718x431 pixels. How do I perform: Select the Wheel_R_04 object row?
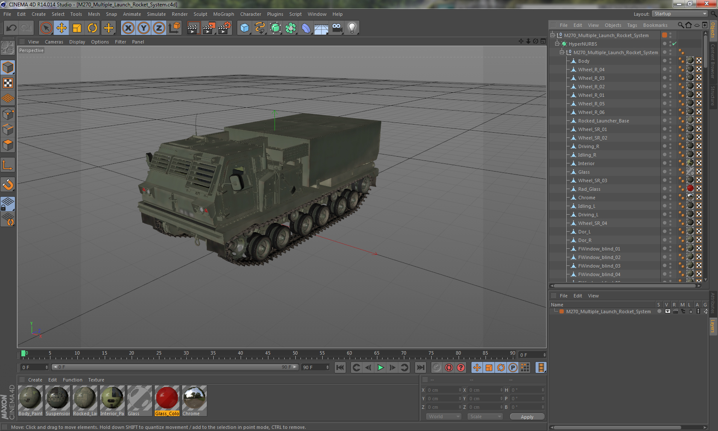point(591,70)
